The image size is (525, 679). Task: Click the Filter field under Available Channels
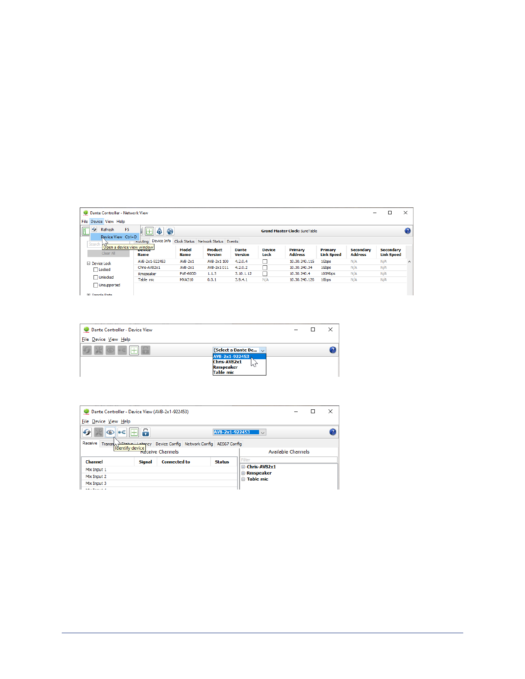(288, 460)
